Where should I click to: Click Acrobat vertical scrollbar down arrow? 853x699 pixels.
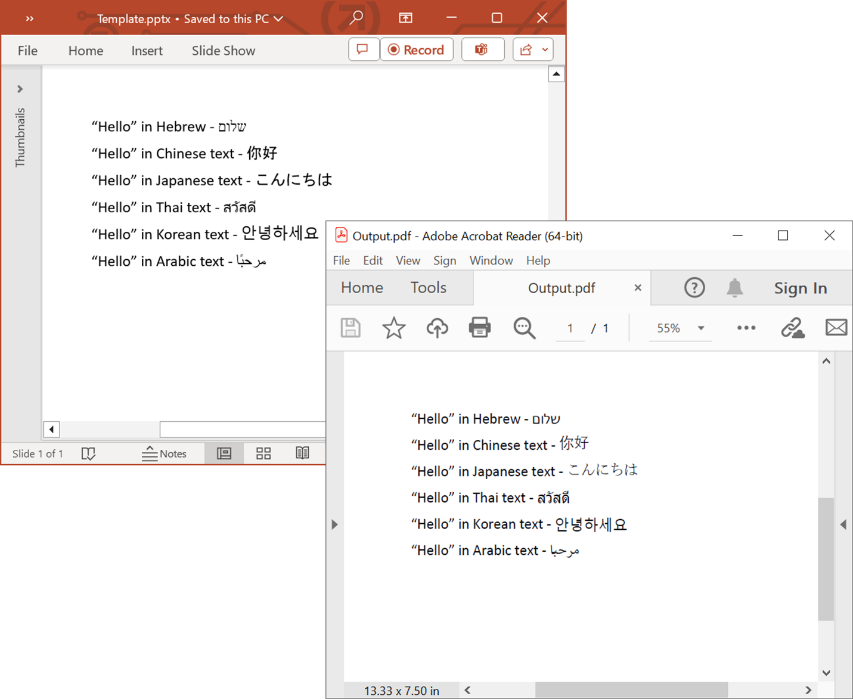click(x=826, y=673)
